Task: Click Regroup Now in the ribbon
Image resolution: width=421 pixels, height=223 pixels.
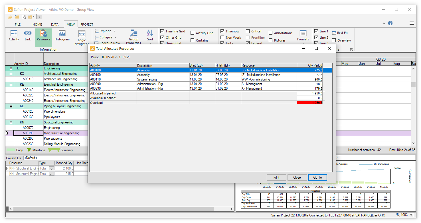Action: point(107,43)
